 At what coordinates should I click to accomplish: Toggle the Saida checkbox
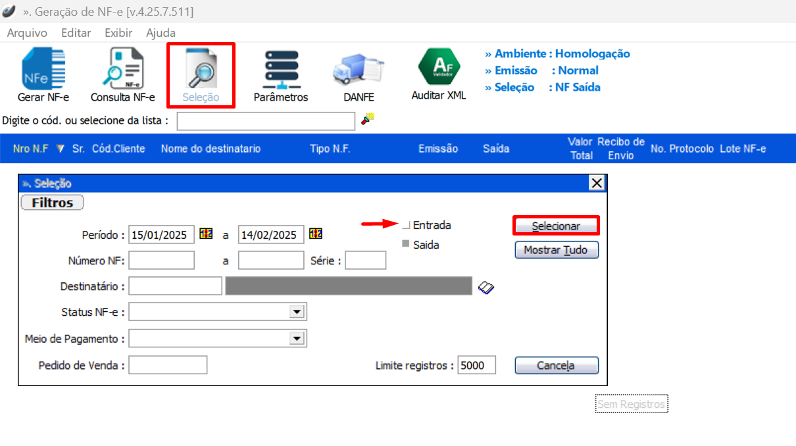[x=406, y=245]
